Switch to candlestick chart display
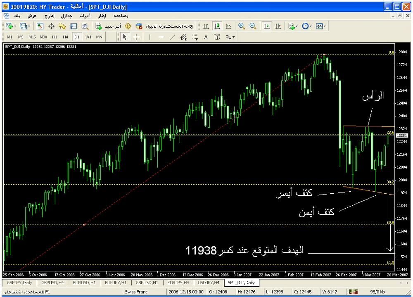The height and width of the screenshot is (297, 413). [217, 26]
